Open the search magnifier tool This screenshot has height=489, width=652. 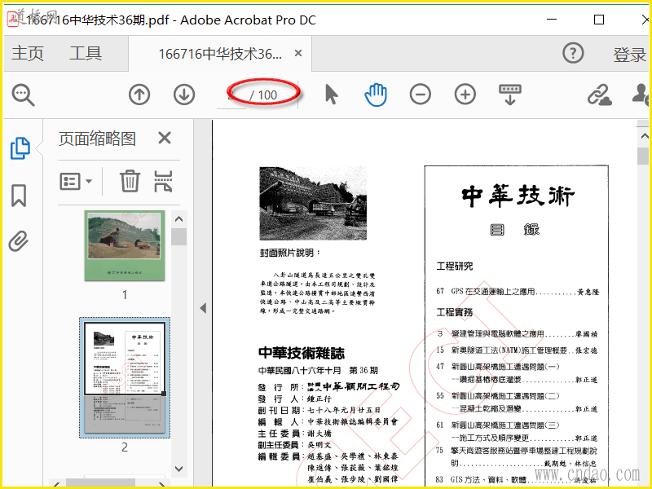24,95
